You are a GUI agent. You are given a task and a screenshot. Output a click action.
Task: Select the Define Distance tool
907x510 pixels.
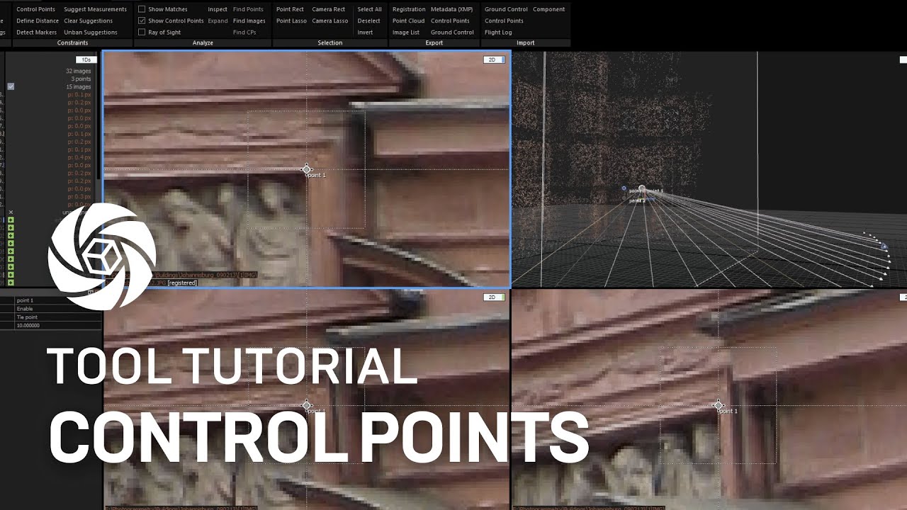point(38,21)
